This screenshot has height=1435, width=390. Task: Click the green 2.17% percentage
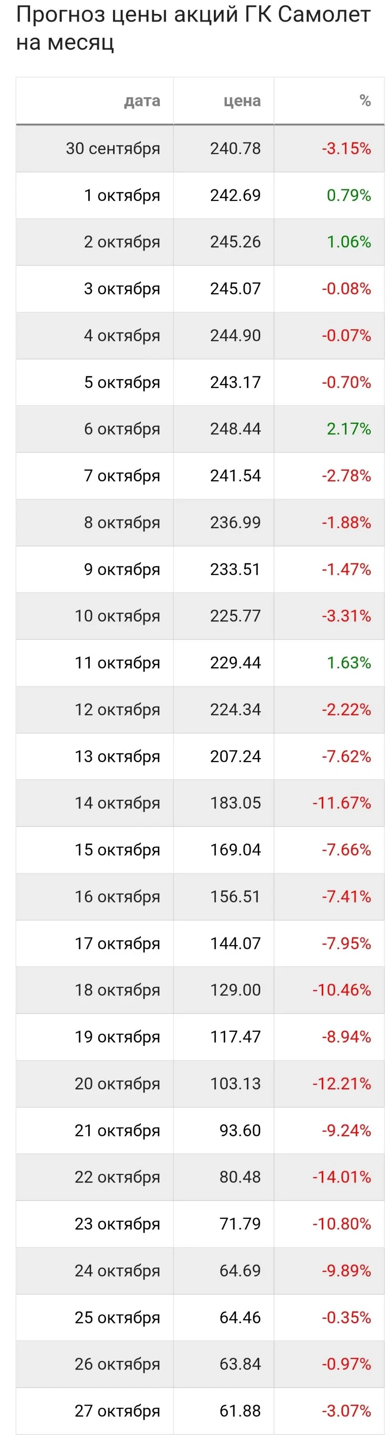(349, 429)
